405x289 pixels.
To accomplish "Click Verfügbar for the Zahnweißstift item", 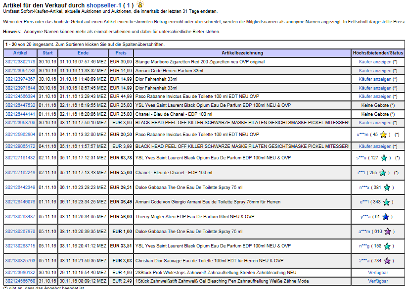I will click(378, 281).
